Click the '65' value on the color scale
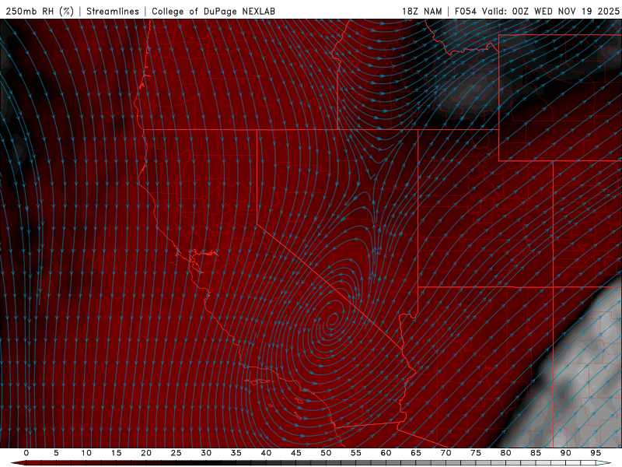Image resolution: width=622 pixels, height=467 pixels. click(x=416, y=453)
